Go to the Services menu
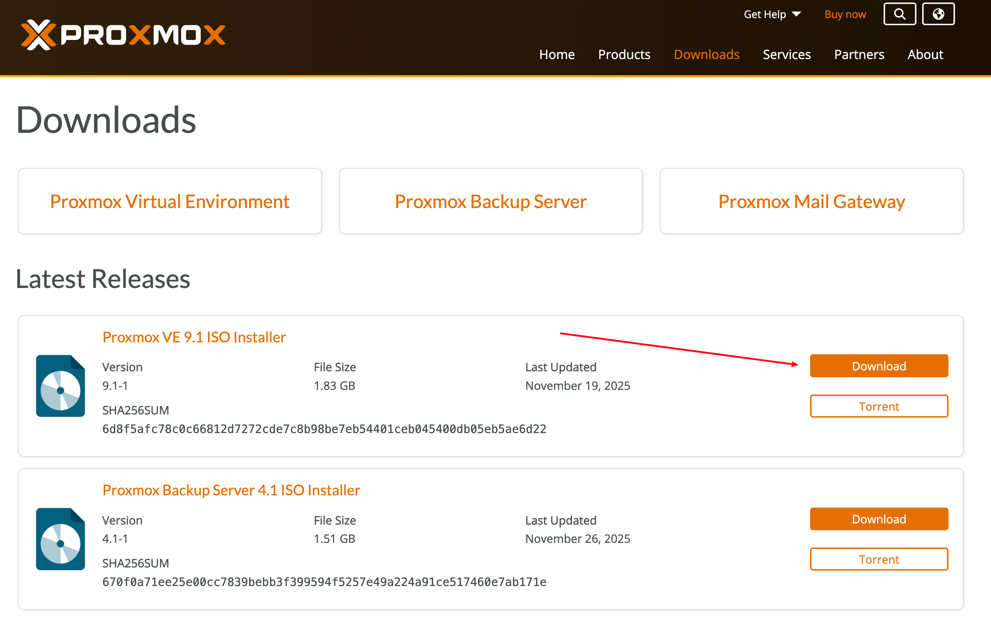 pos(786,54)
